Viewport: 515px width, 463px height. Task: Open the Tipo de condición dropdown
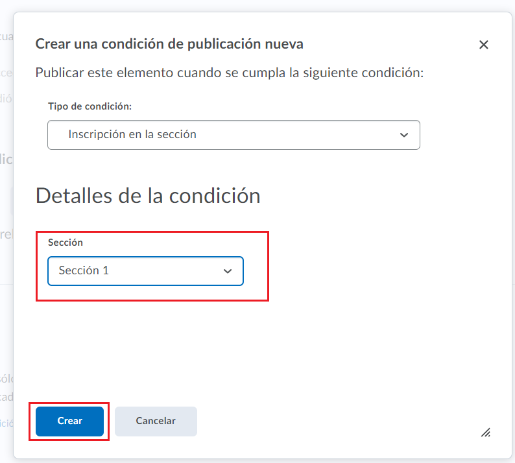pyautogui.click(x=234, y=135)
